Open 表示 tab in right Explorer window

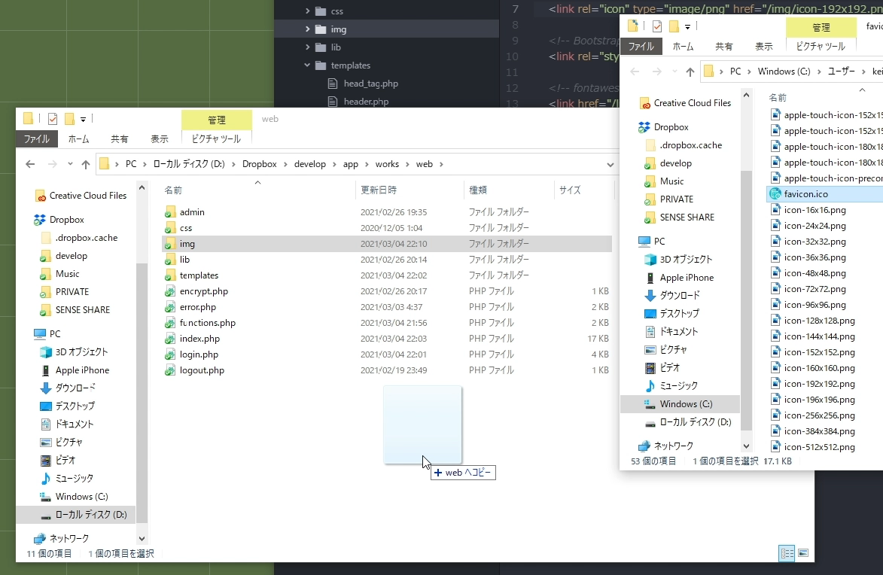[x=763, y=46]
